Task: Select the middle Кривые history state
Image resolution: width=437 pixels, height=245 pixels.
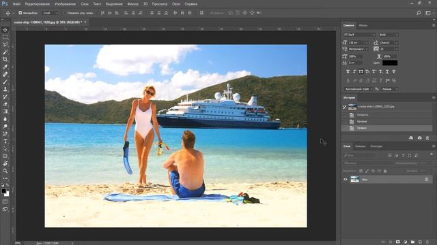Action: tap(387, 121)
